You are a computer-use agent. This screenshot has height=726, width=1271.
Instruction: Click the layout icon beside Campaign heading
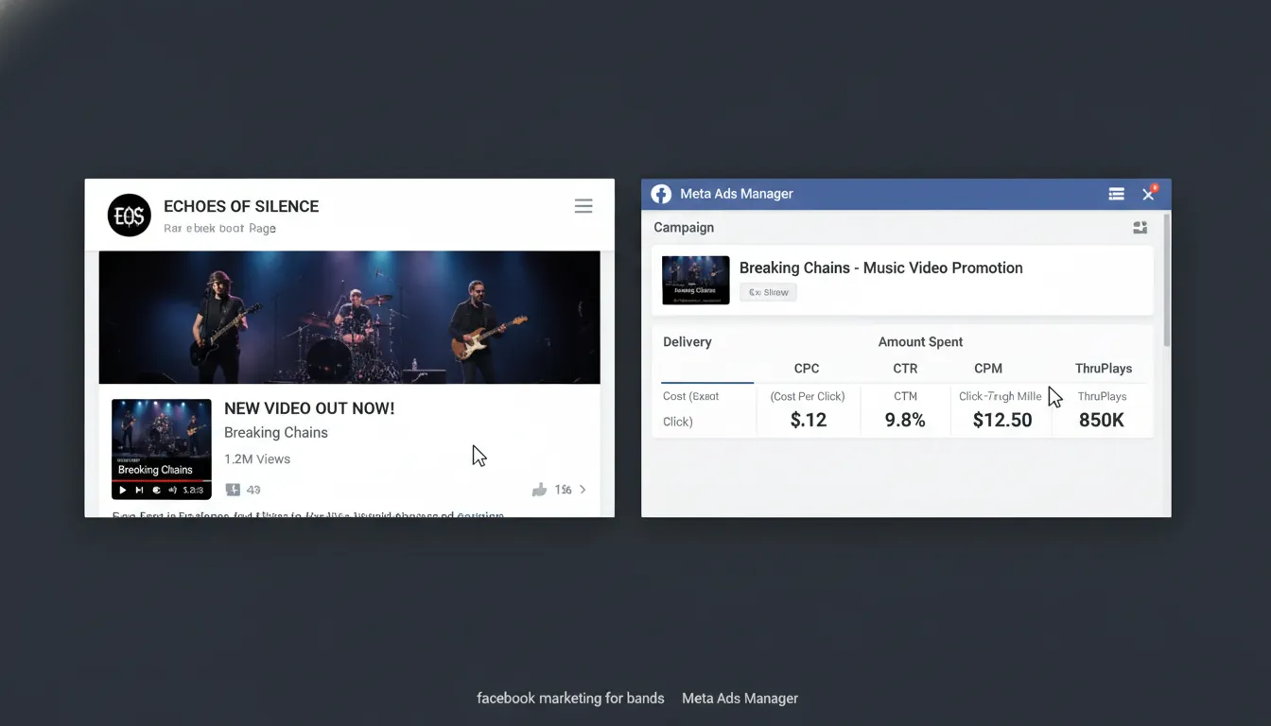coord(1140,227)
